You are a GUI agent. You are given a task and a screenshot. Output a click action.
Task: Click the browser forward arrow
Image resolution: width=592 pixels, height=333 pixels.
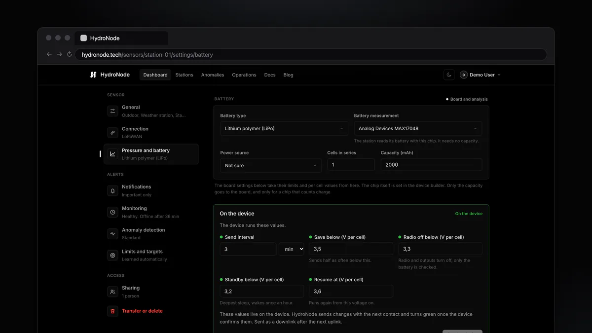tap(59, 54)
